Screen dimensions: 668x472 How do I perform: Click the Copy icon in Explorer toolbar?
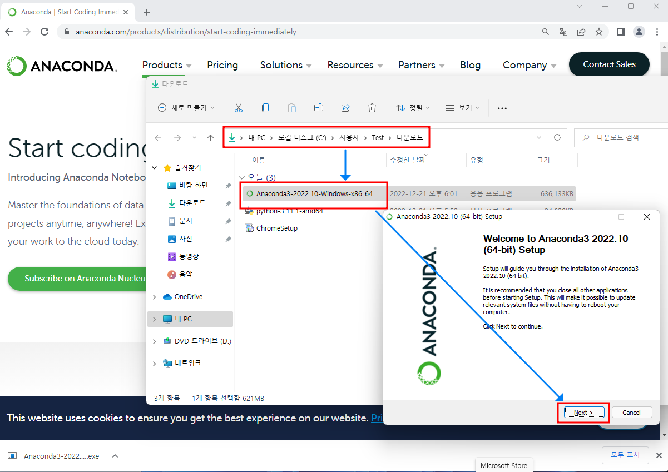coord(265,108)
